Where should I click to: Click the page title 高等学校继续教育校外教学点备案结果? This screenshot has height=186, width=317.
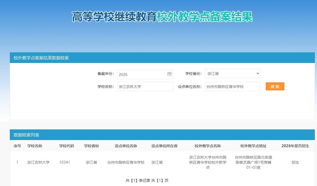(162, 17)
